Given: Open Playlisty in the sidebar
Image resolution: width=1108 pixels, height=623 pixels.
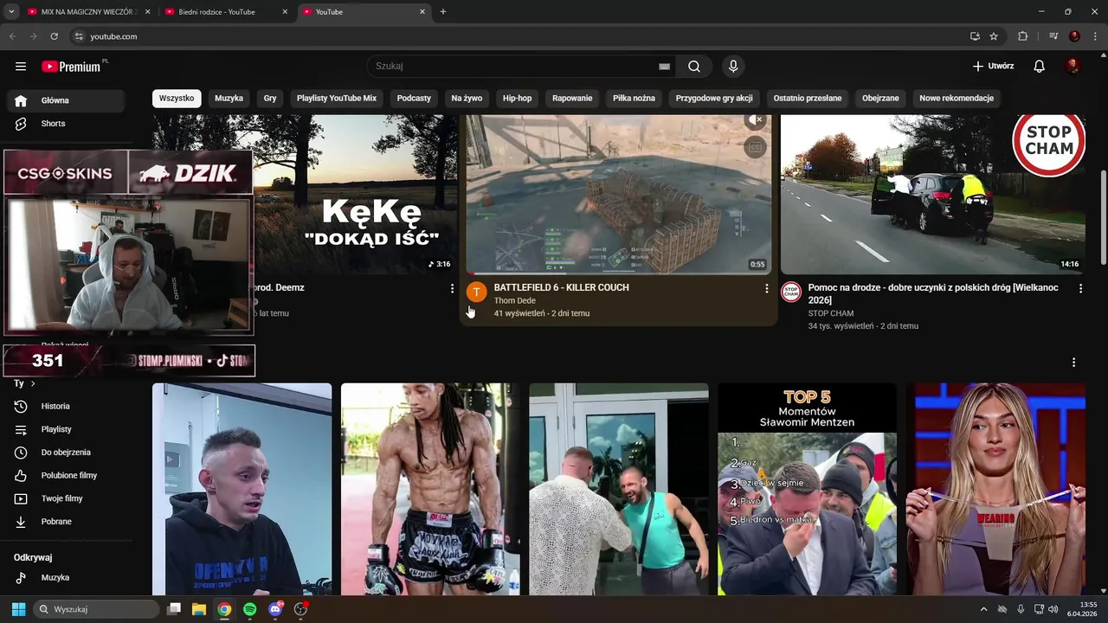Looking at the screenshot, I should tap(66, 429).
